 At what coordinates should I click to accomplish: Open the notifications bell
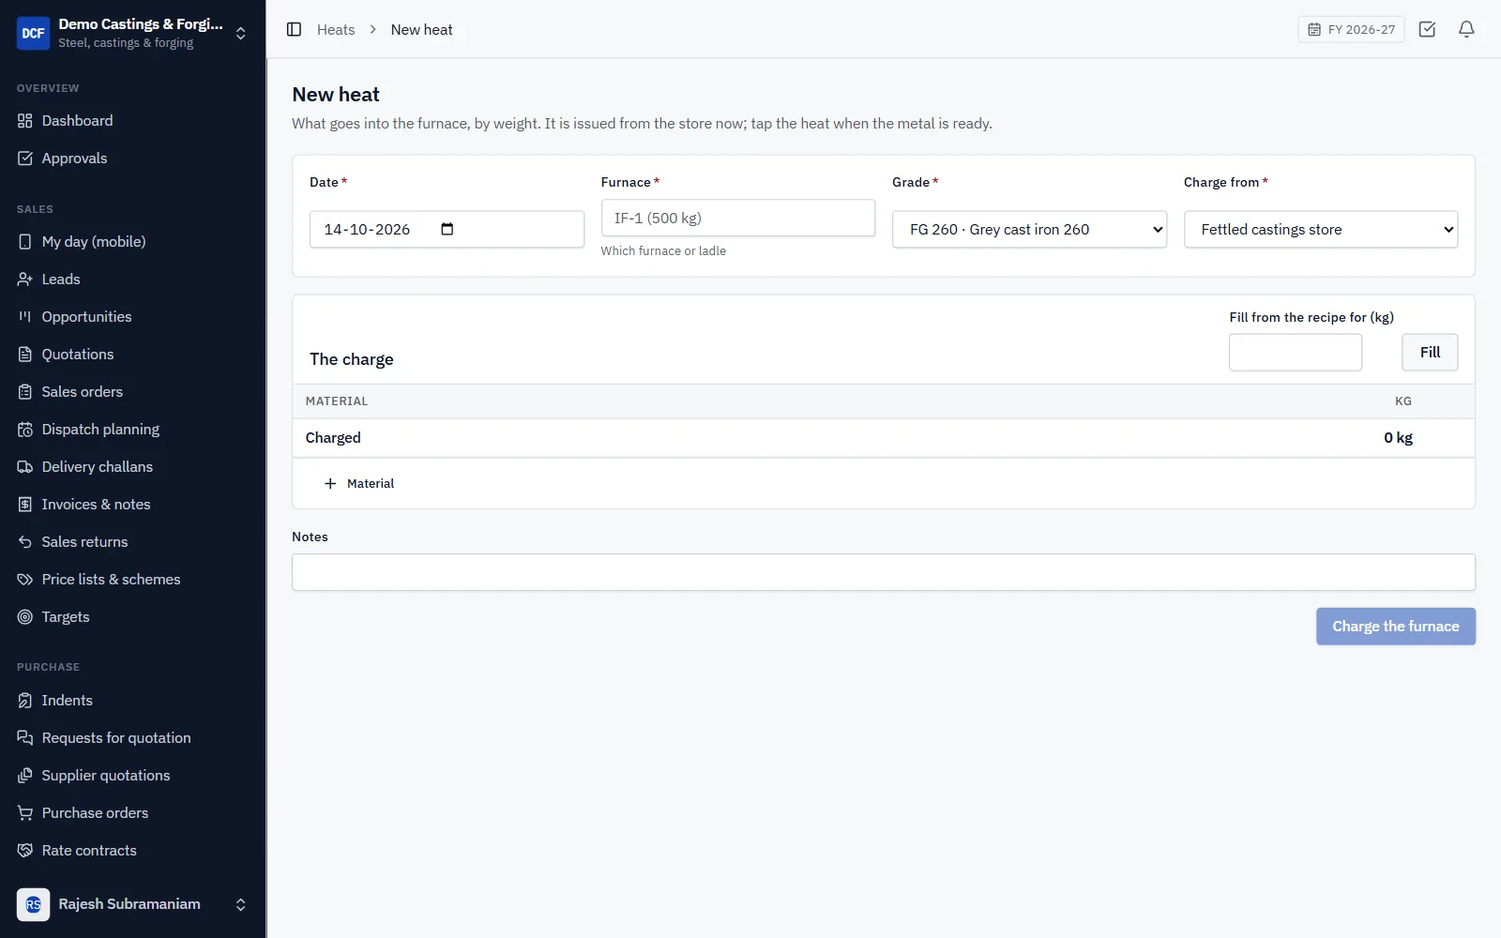pos(1466,29)
